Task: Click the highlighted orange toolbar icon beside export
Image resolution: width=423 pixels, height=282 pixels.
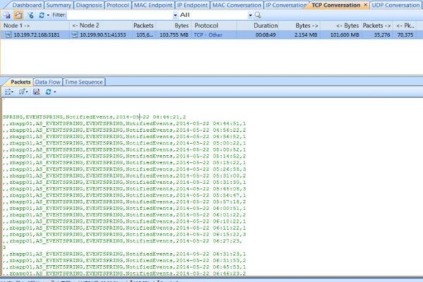Action: coord(18,15)
